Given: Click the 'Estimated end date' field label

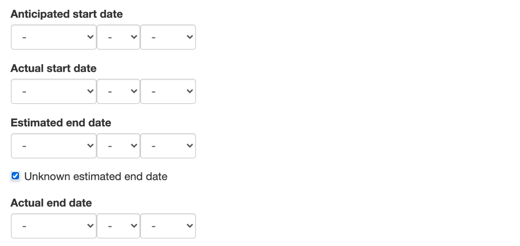Looking at the screenshot, I should (x=61, y=123).
